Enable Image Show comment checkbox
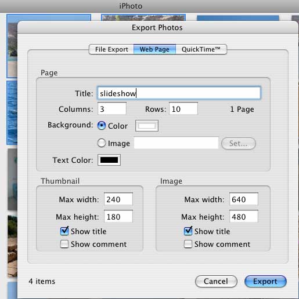299x299 pixels. 188,244
